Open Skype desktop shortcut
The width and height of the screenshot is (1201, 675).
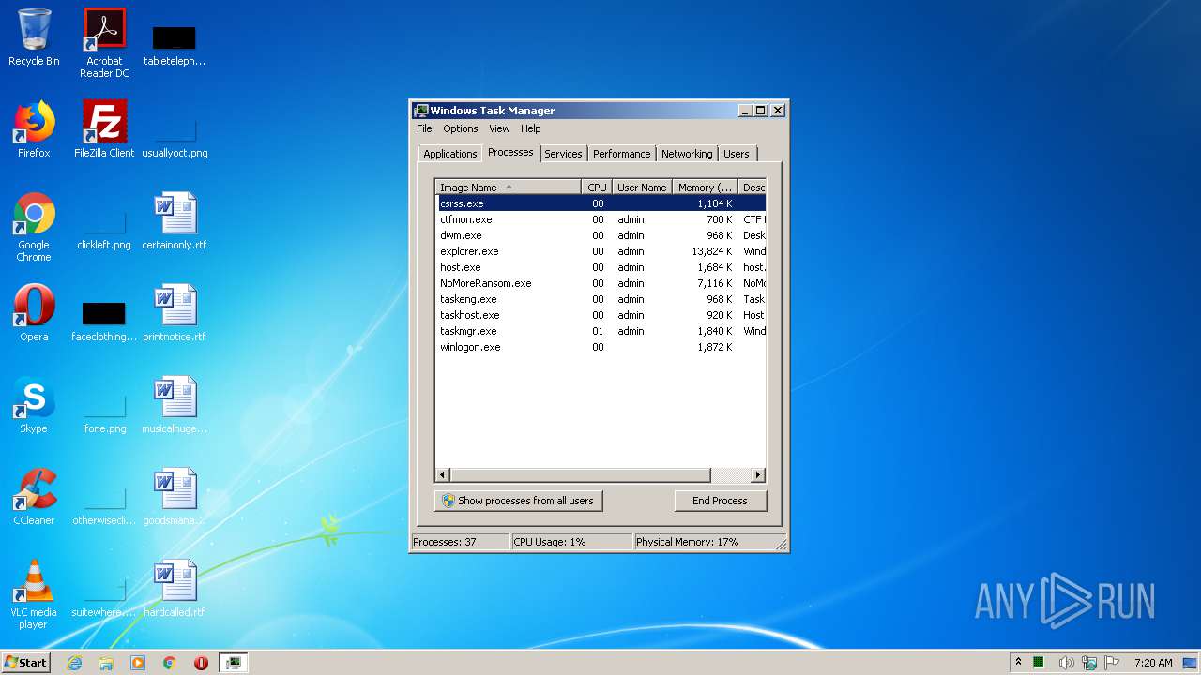click(34, 405)
